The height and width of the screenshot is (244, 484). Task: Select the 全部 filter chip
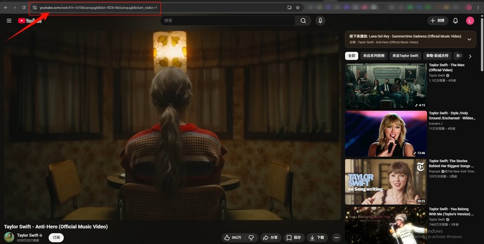(352, 56)
